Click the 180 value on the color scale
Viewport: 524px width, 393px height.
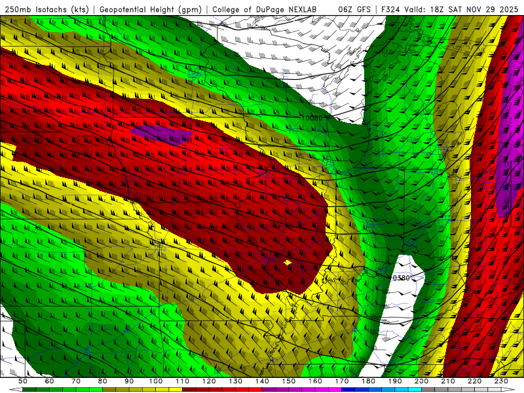click(369, 381)
